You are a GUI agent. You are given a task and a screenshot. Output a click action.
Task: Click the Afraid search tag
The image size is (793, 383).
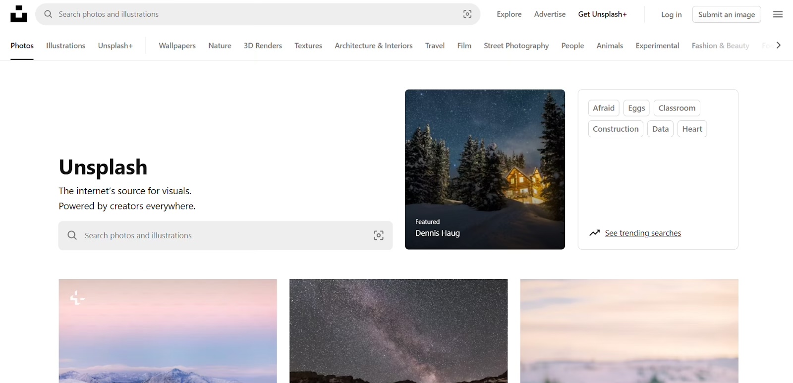604,108
